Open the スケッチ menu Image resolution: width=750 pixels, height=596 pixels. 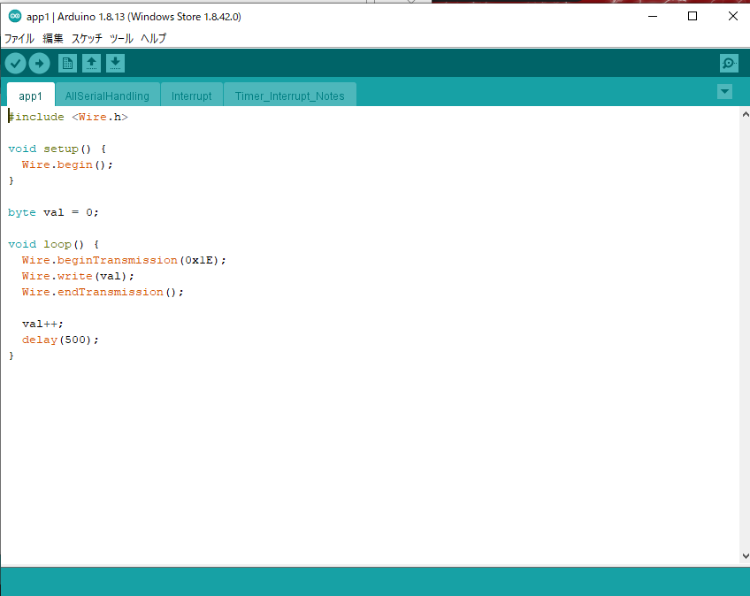click(87, 39)
